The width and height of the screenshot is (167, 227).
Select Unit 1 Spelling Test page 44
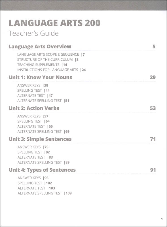tap(33, 91)
